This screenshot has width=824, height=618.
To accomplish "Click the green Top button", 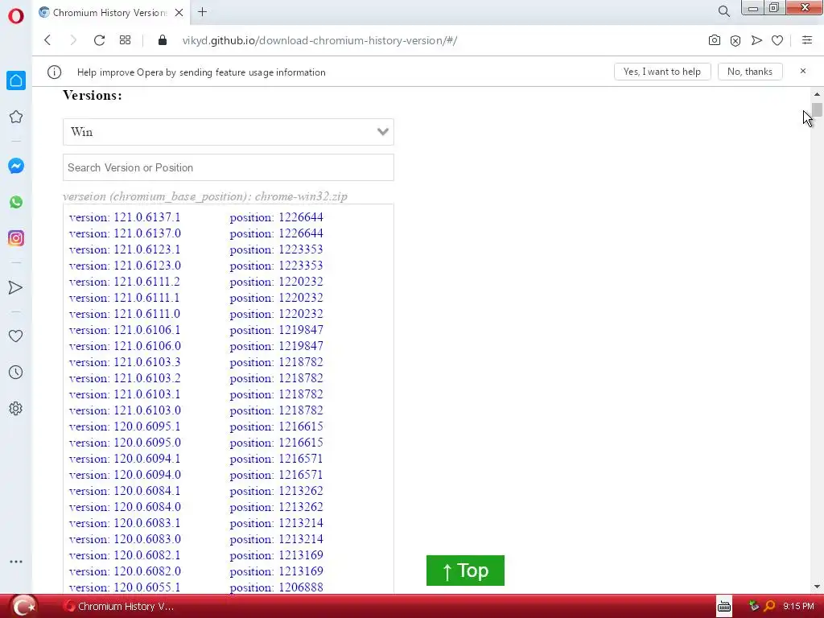I will coord(465,571).
